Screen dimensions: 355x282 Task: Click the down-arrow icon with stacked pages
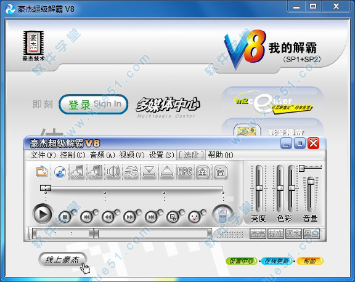click(x=95, y=172)
